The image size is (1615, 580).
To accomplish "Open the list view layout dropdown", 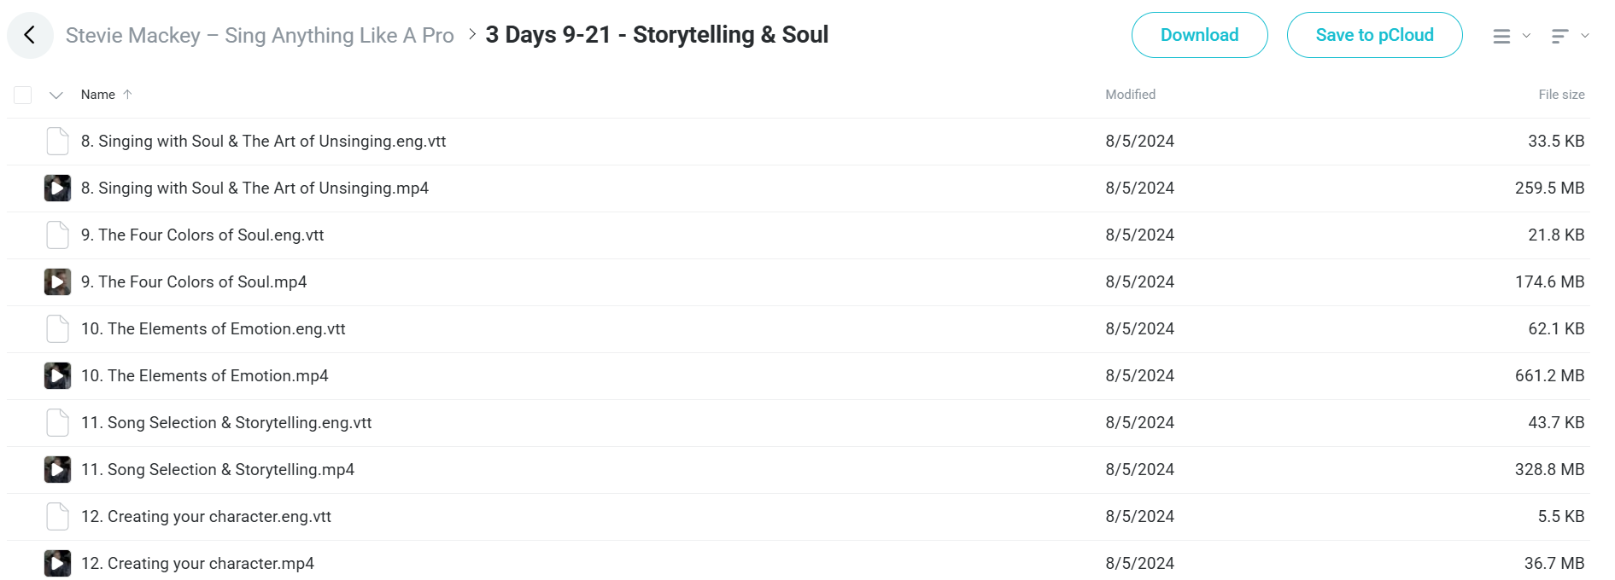I will point(1511,36).
